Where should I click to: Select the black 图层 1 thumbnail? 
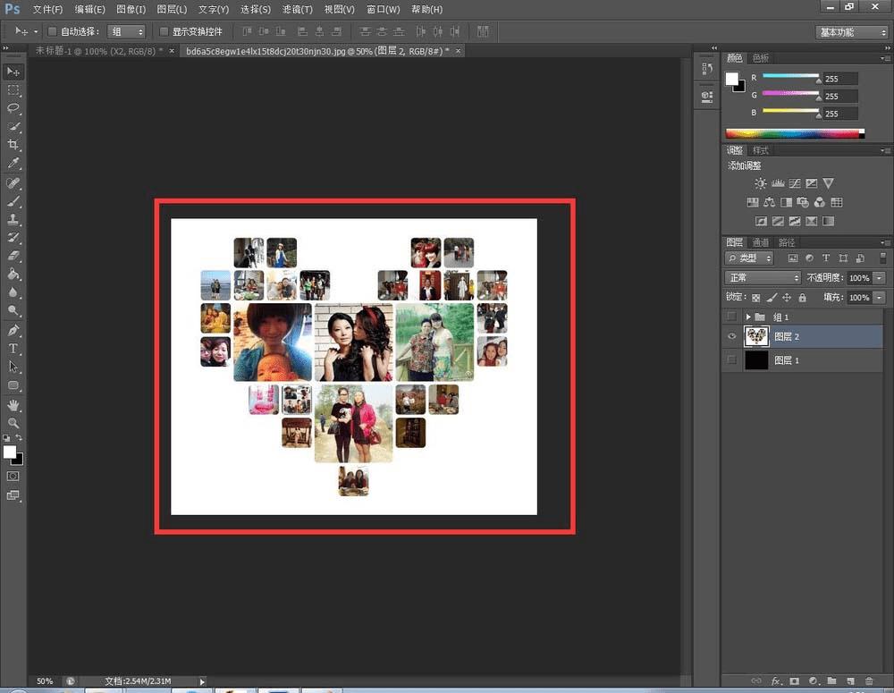[756, 360]
